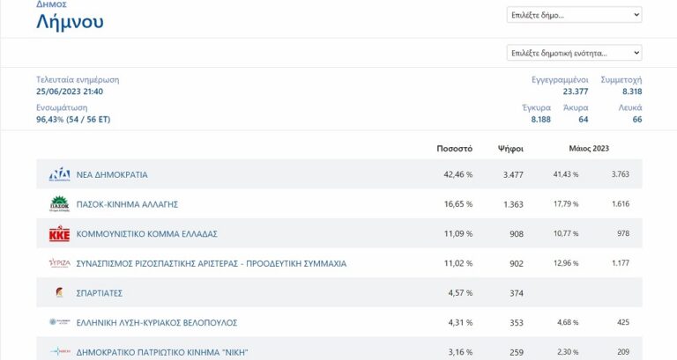The image size is (677, 360).
Task: Click the May 41,43 % for ΝΕΑ ΔΗΜΟΚΡΑΤΙΑ
Action: click(566, 174)
